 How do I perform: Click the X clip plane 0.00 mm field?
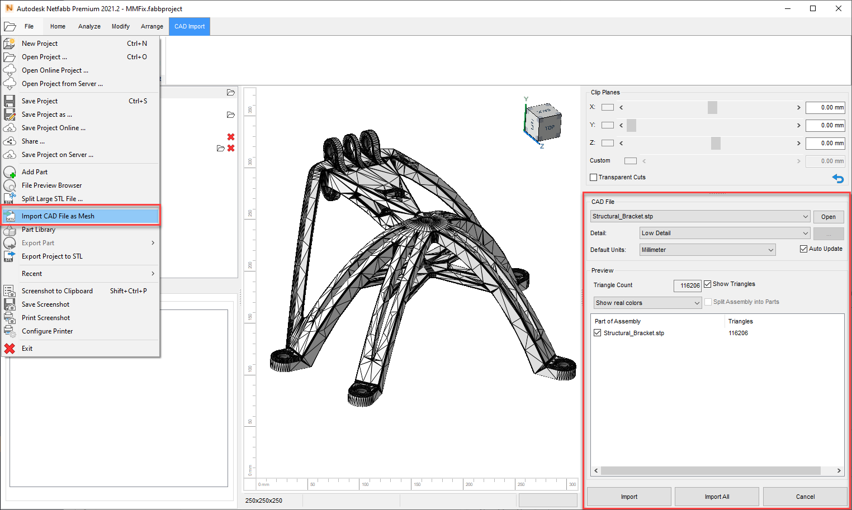point(825,107)
